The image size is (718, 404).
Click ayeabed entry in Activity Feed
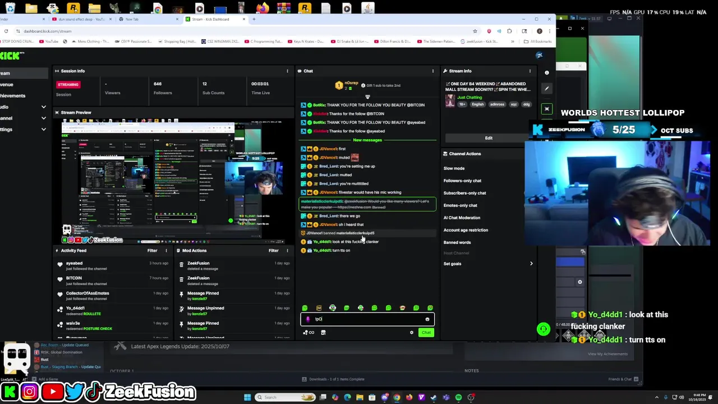tap(112, 266)
